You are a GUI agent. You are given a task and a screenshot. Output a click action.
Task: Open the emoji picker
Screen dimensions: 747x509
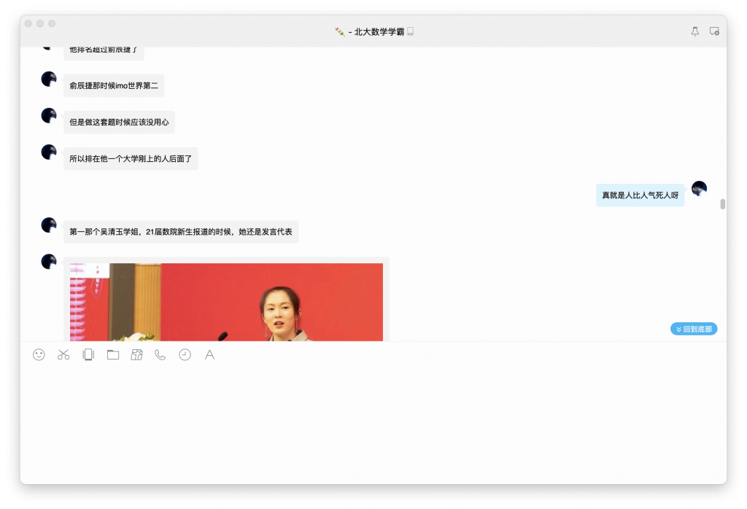click(39, 354)
